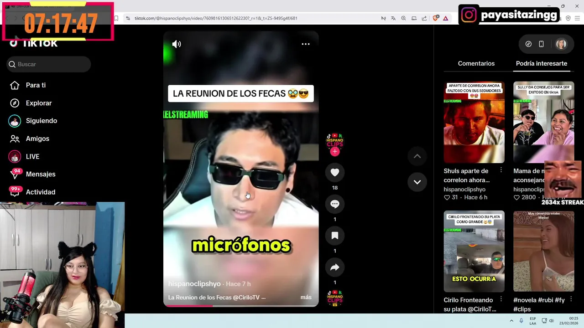Click the Amigos people icon
The image size is (584, 328).
[15, 138]
